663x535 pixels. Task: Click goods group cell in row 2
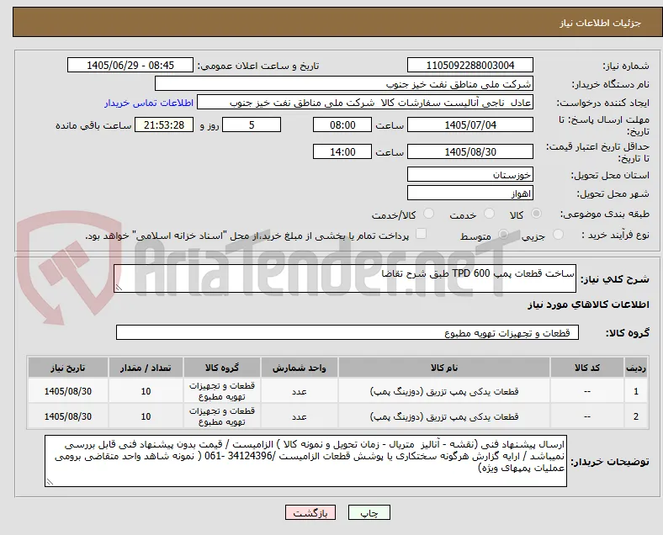pyautogui.click(x=222, y=416)
